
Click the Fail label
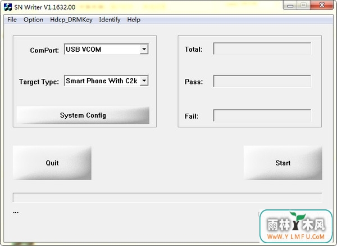tap(192, 117)
